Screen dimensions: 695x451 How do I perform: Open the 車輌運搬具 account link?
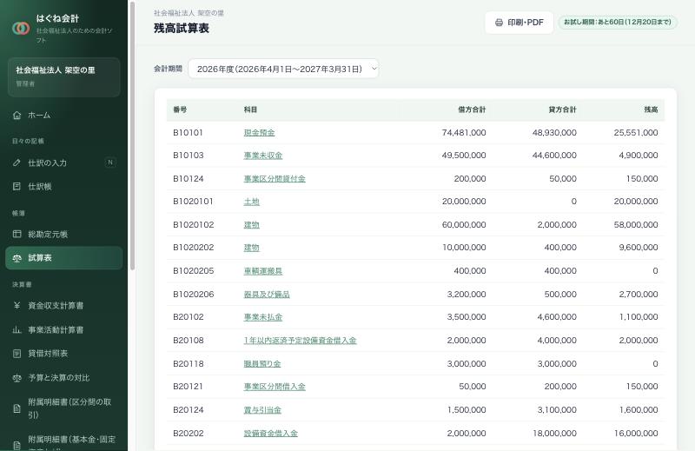[263, 271]
